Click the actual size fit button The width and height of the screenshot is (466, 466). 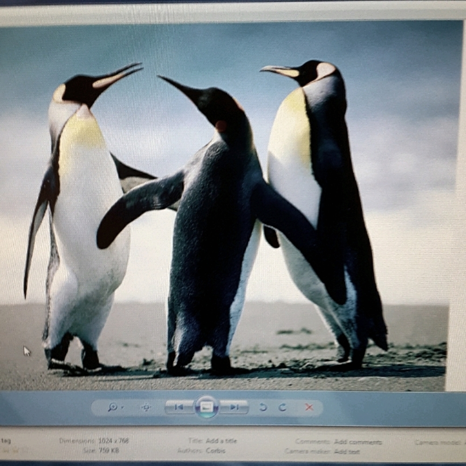(146, 407)
